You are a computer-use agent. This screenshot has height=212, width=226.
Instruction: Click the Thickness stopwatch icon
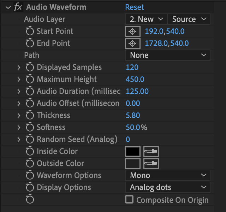[x=30, y=116]
